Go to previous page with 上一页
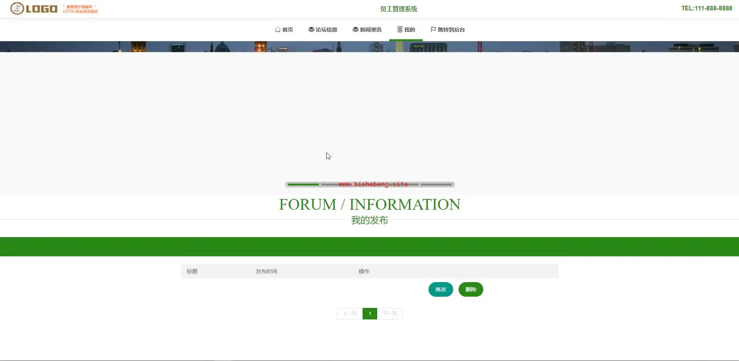The height and width of the screenshot is (361, 739). pos(350,314)
